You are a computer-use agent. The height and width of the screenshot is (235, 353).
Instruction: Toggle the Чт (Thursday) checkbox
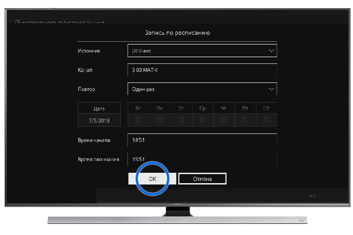tap(224, 120)
